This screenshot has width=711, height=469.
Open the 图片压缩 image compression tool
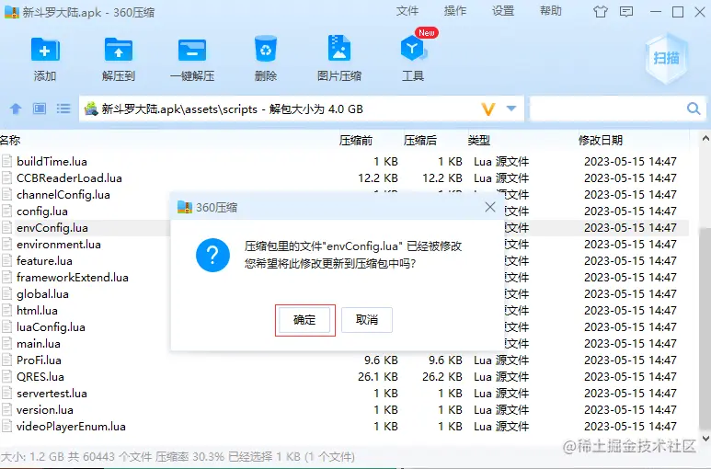[x=339, y=48]
